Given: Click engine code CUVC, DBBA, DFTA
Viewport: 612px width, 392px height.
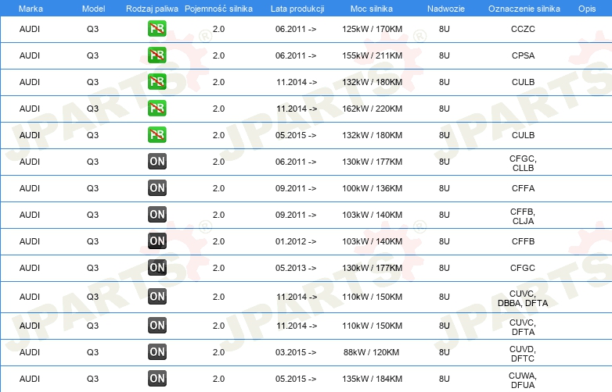Looking at the screenshot, I should tap(523, 298).
